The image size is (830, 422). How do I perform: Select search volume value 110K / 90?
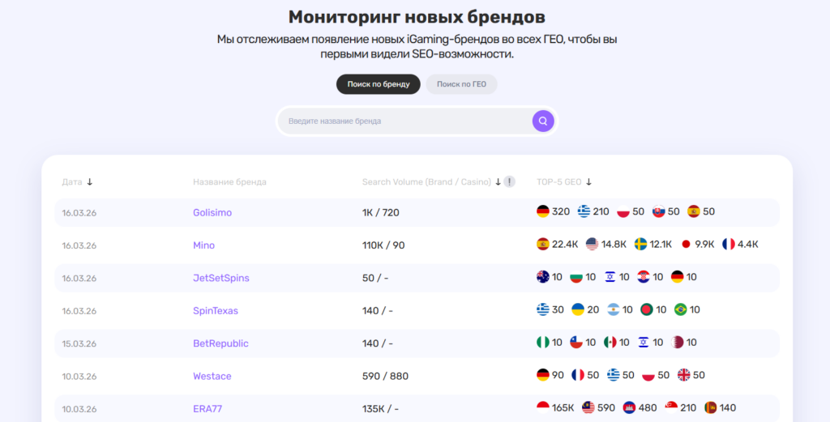point(383,245)
